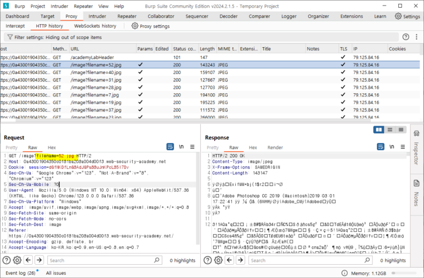Click memory info icon in status bar

pos(344,273)
